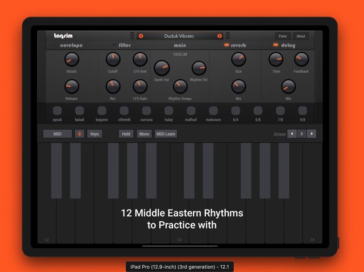Enable the halay rhythm pad
Image resolution: width=364 pixels, height=272 pixels.
168,111
